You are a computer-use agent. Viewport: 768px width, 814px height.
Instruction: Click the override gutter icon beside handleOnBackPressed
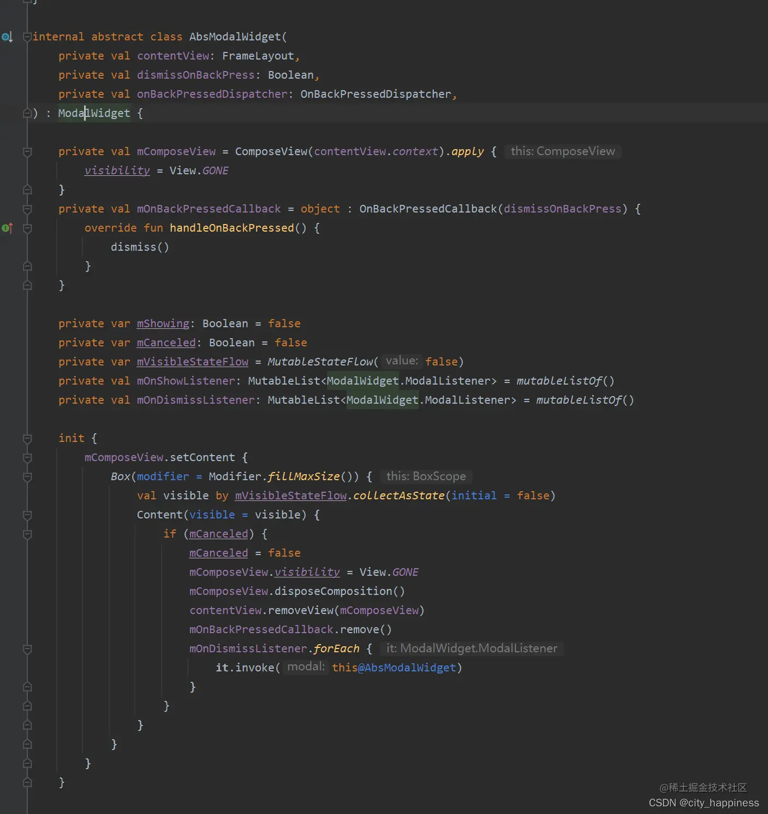pos(7,228)
